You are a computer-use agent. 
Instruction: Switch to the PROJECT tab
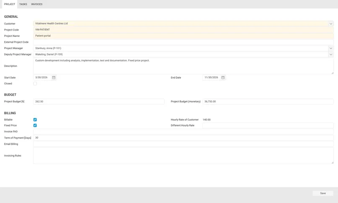coord(9,4)
